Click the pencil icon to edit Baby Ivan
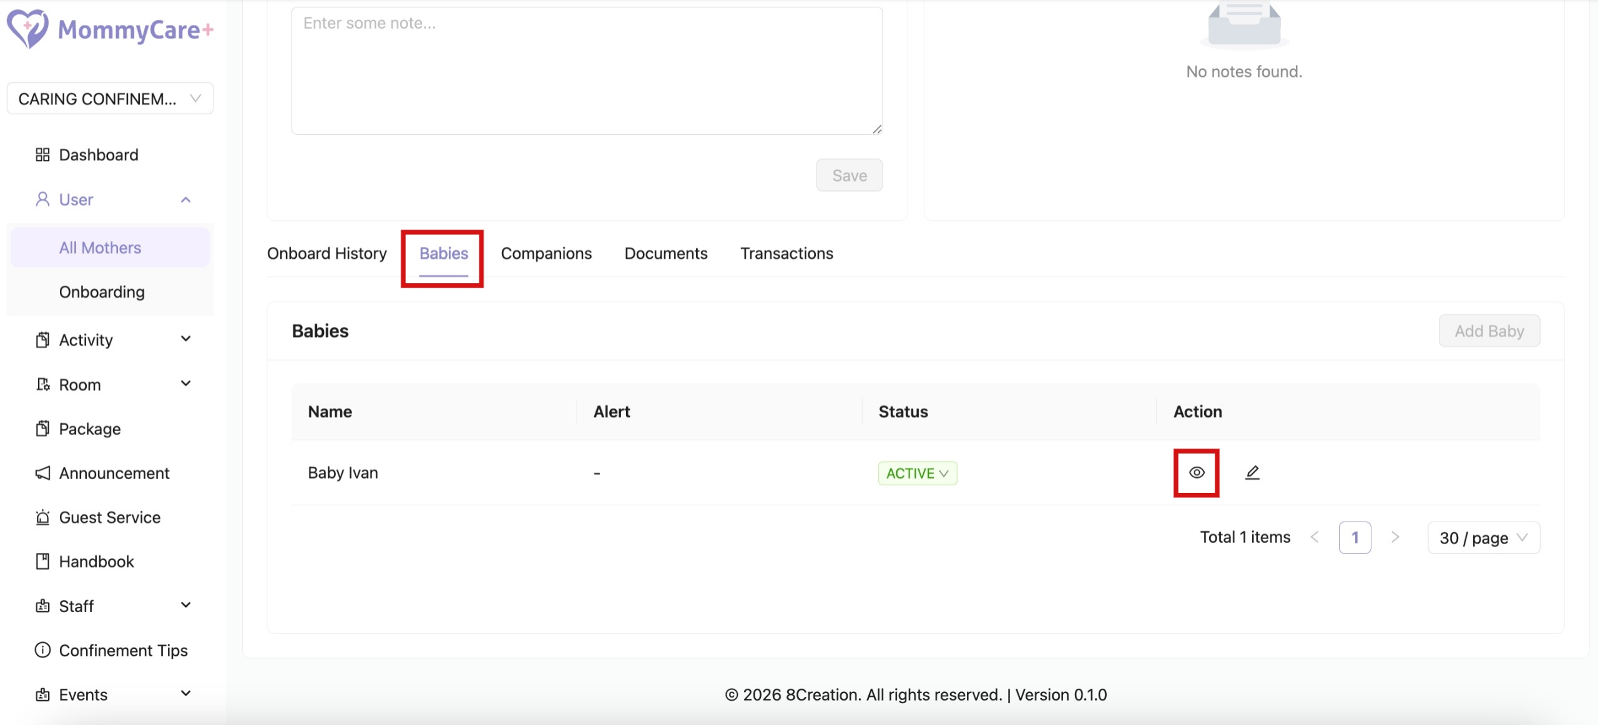 1252,472
